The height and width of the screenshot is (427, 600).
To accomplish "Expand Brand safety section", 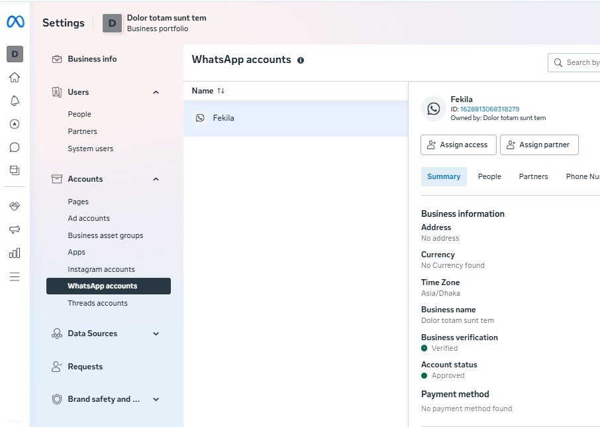I will click(156, 399).
